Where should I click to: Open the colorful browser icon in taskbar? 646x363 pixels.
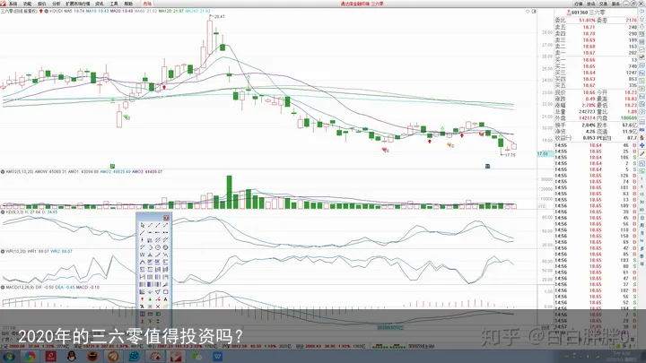(30, 356)
